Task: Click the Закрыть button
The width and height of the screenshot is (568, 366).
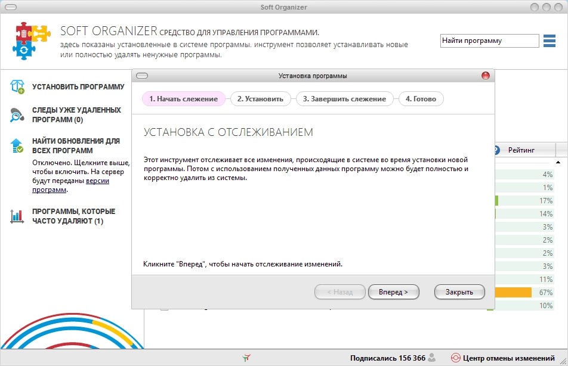Action: point(459,291)
